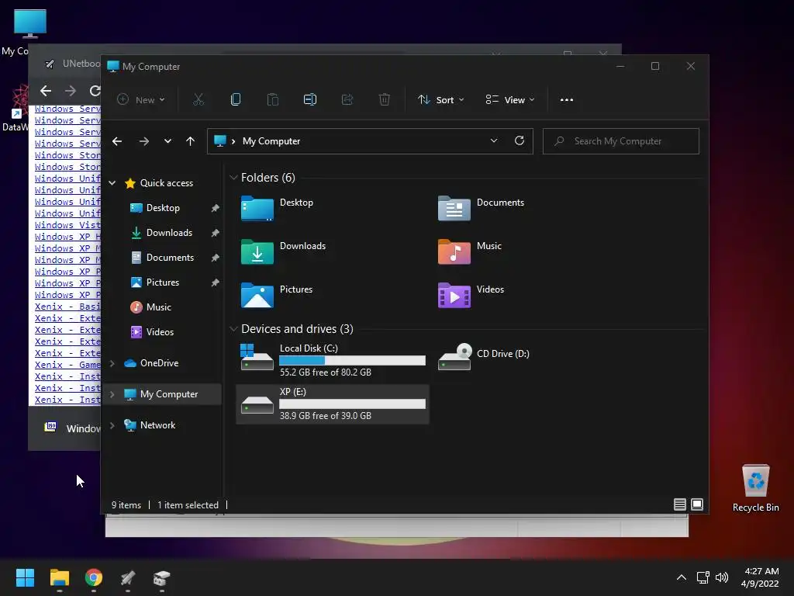The width and height of the screenshot is (794, 596).
Task: Select the Pictures folder in Folders group
Action: tap(277, 296)
